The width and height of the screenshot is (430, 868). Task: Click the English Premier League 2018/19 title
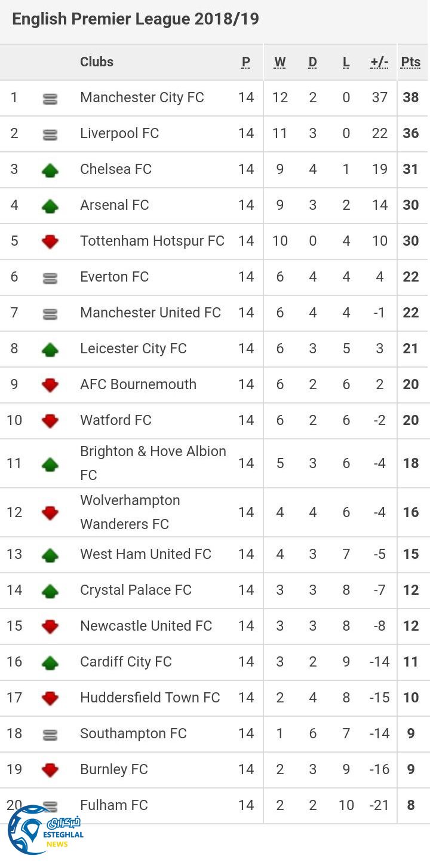[136, 19]
